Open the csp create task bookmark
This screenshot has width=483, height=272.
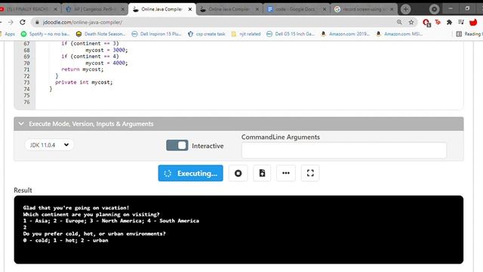pos(207,34)
